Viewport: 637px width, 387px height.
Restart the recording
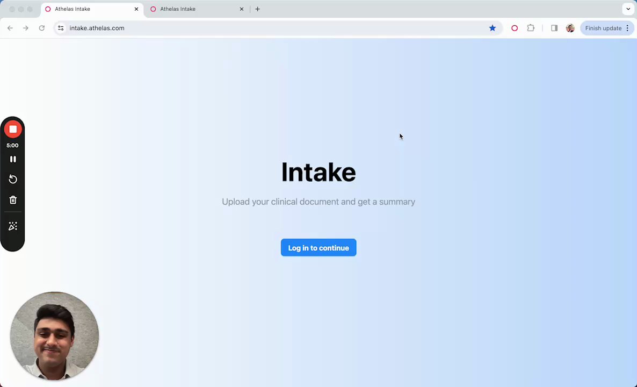(13, 180)
